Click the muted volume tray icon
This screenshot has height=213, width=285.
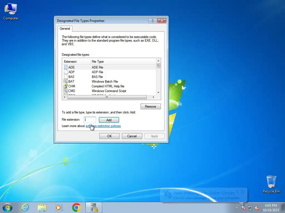[x=257, y=208]
